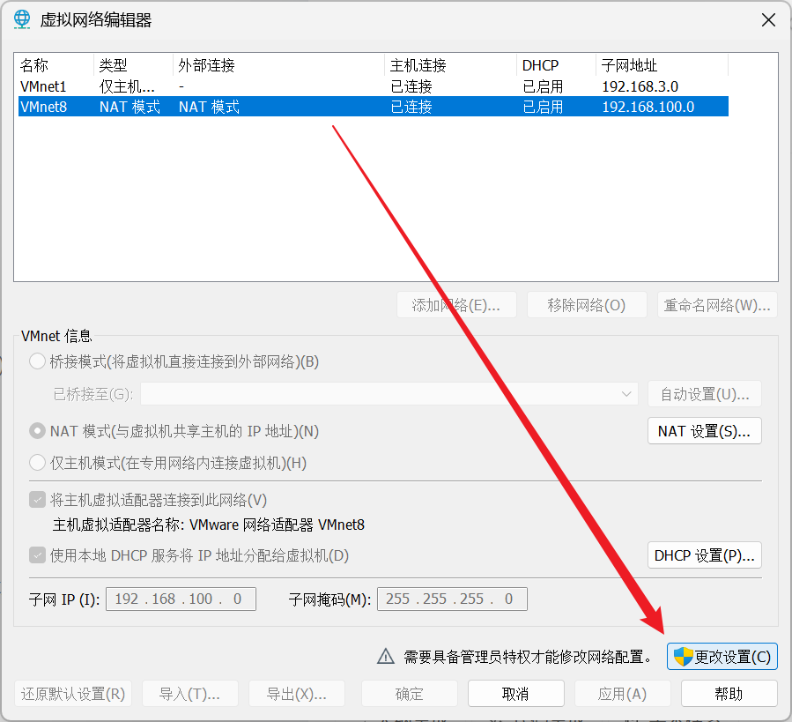This screenshot has width=792, height=722.
Task: Click the OK (确定) button
Action: point(409,694)
